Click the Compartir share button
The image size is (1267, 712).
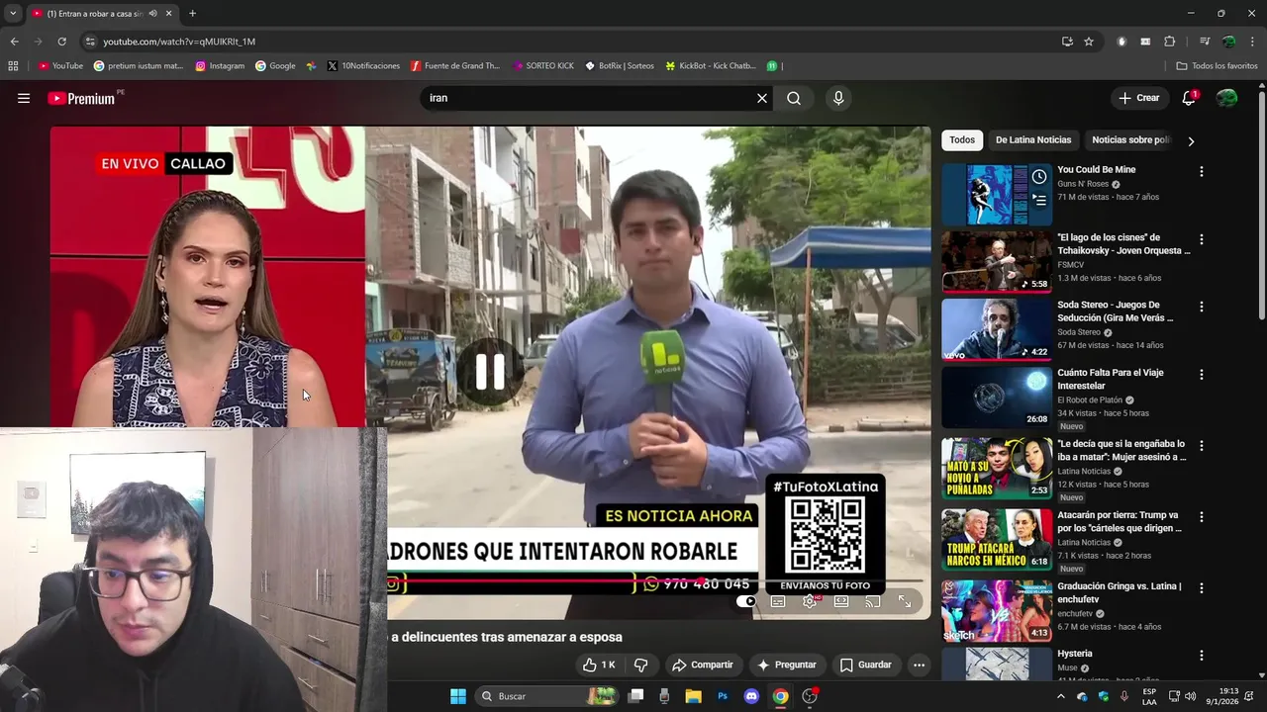(702, 665)
